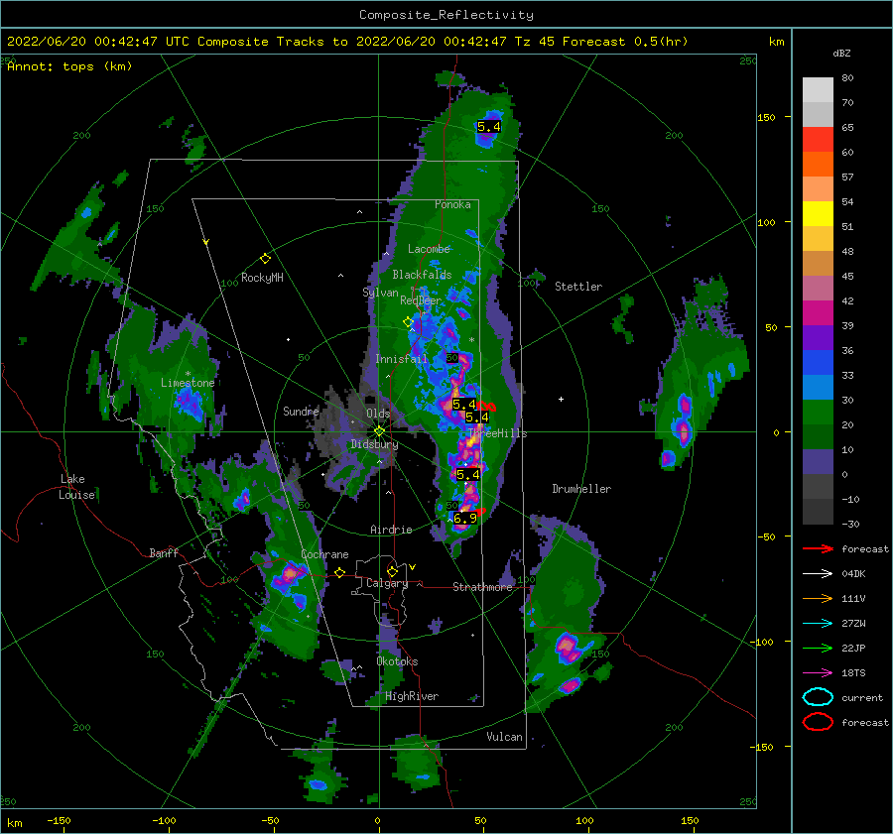Screen dimensions: 893x834
Task: Click the Limestone label
Action: point(188,383)
